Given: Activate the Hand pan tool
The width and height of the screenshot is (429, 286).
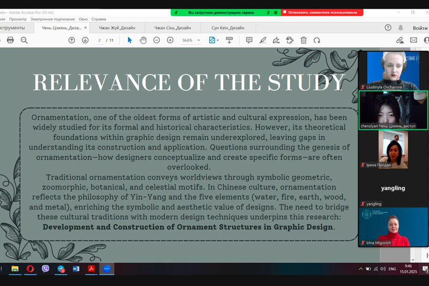Looking at the screenshot, I should click(143, 40).
